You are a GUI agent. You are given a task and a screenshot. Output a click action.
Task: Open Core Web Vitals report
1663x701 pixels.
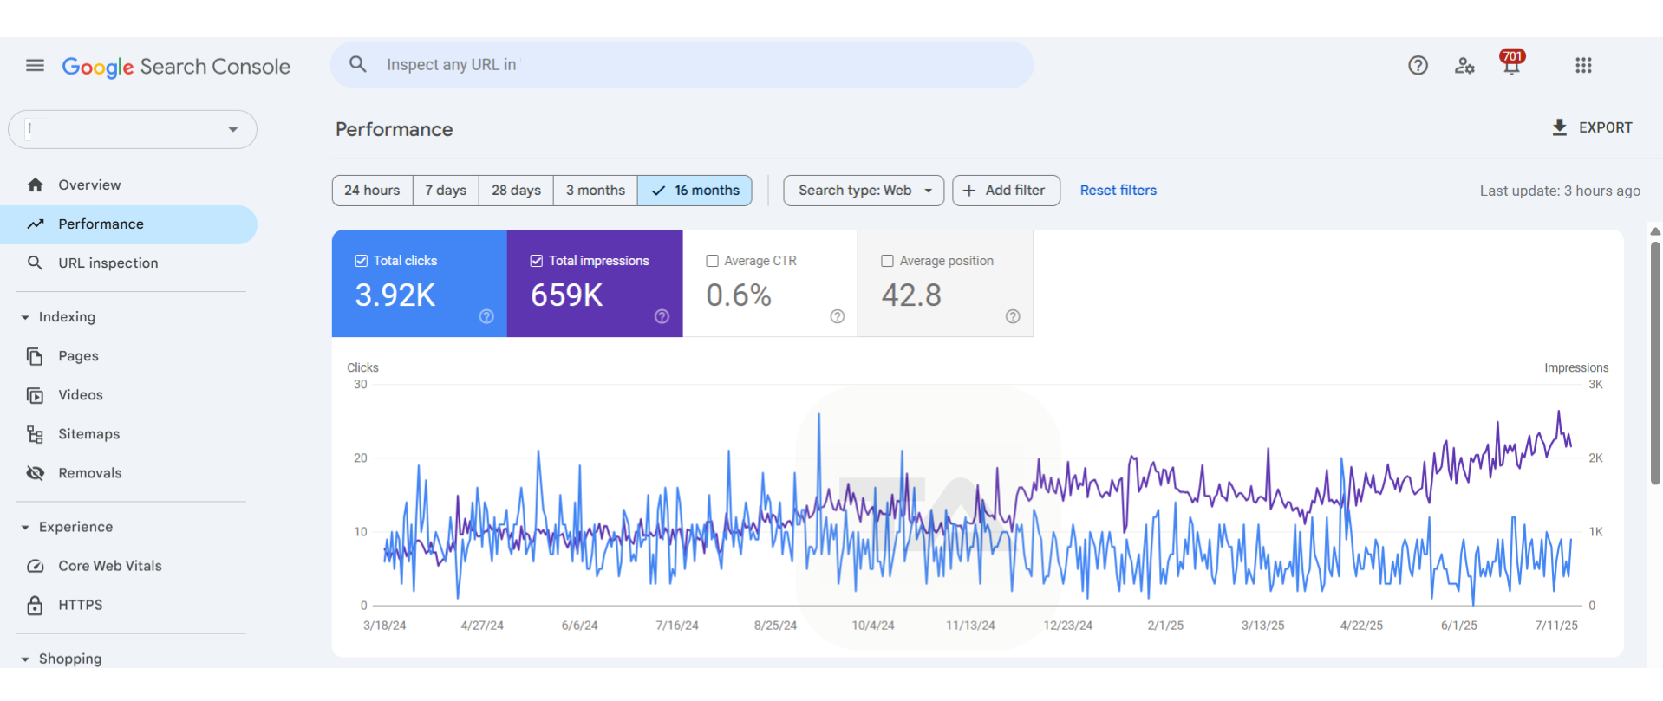(109, 566)
